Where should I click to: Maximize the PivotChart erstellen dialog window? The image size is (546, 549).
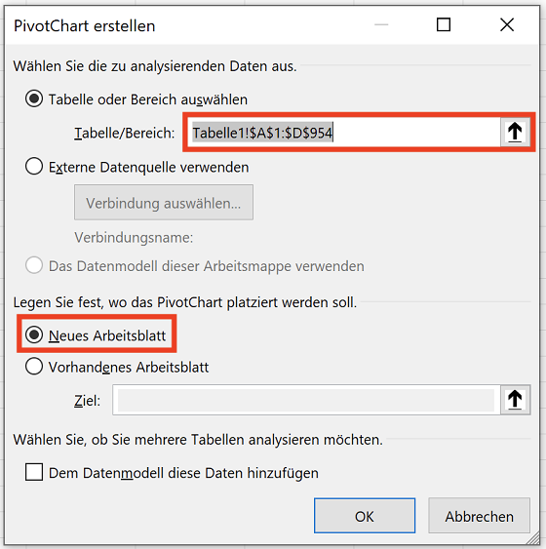coord(444,24)
